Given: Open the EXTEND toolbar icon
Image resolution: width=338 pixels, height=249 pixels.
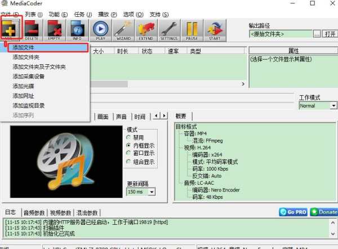Looking at the screenshot, I should (146, 30).
